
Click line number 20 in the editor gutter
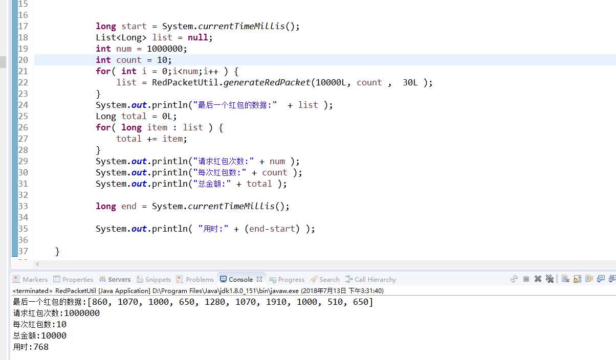click(23, 60)
